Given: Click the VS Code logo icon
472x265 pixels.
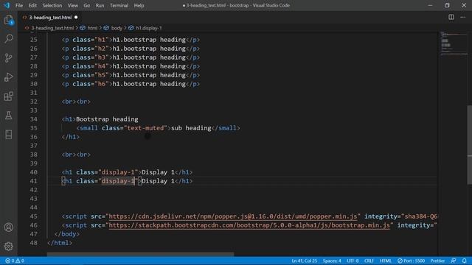Looking at the screenshot, I should [x=7, y=5].
